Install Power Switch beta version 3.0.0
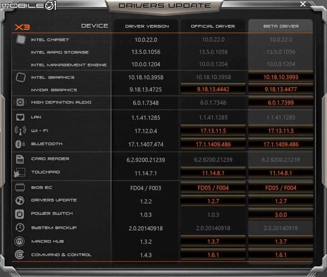 [281, 214]
